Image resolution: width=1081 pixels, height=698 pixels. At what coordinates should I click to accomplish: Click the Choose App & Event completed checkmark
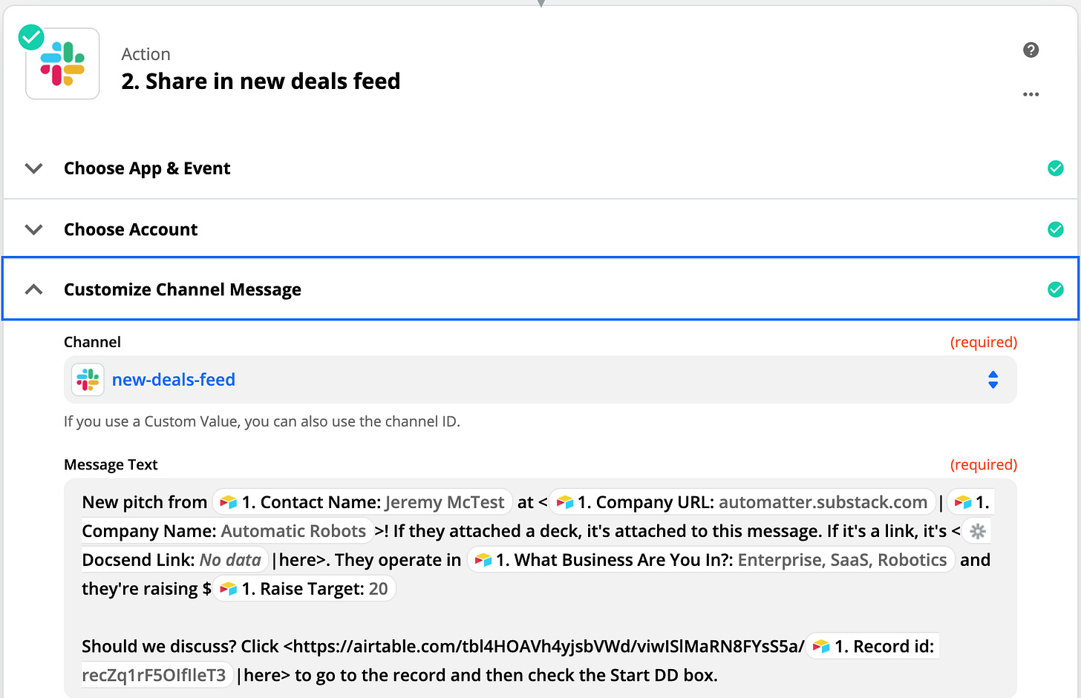(x=1055, y=168)
